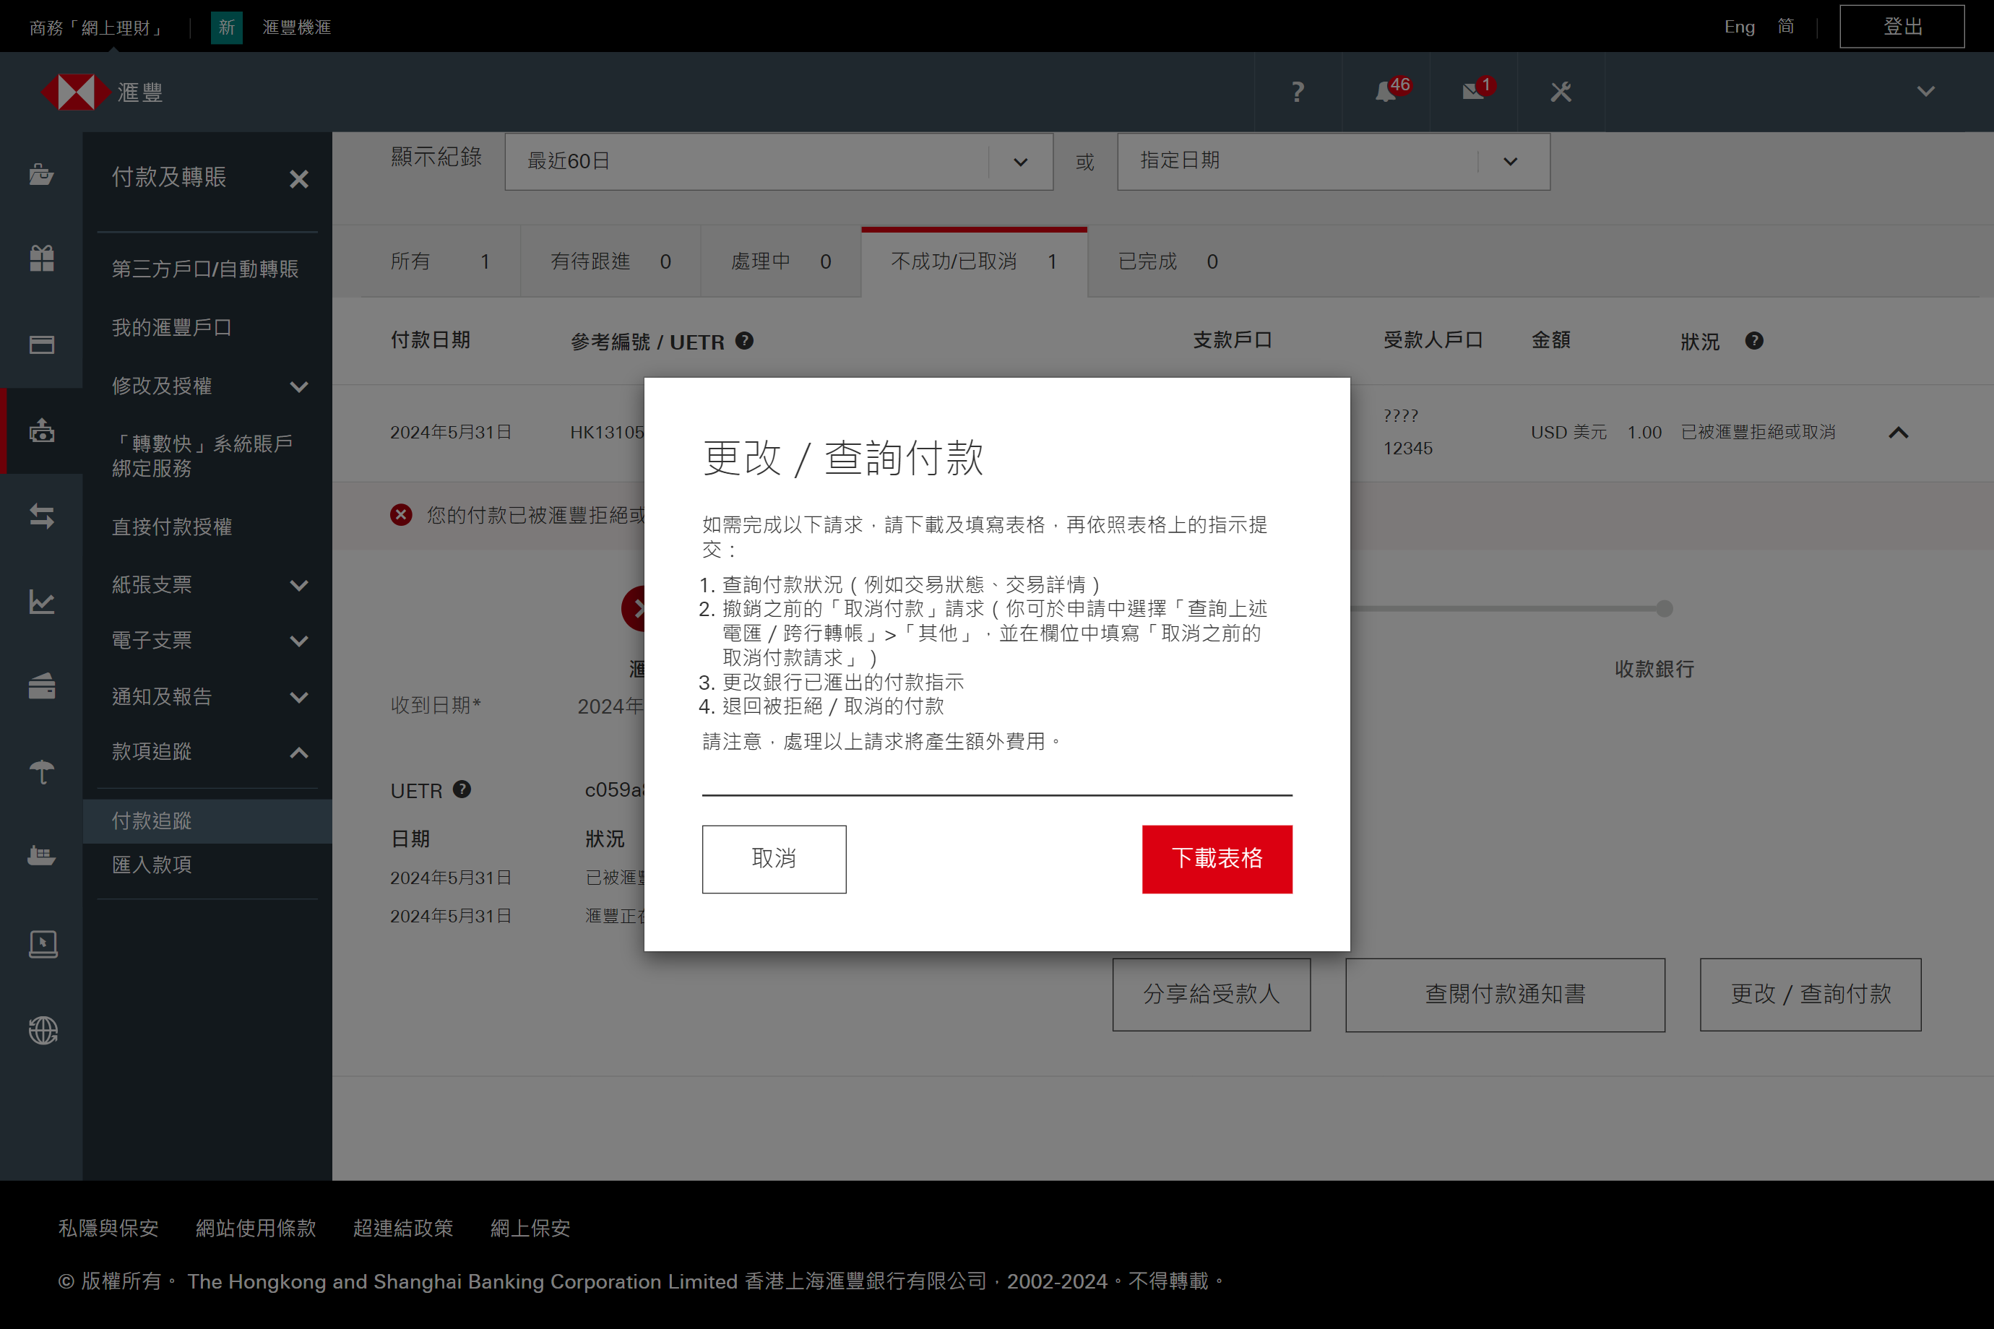Click the red 下載表格 button
1994x1329 pixels.
1217,859
